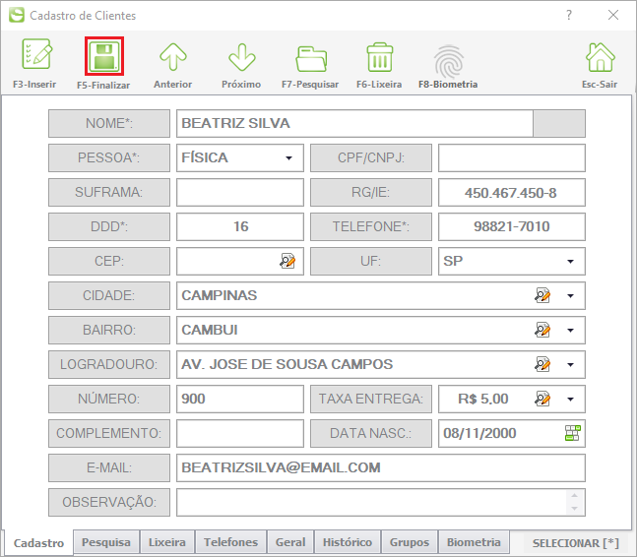Click the LOGRADOURO label
This screenshot has width=637, height=557.
(109, 364)
